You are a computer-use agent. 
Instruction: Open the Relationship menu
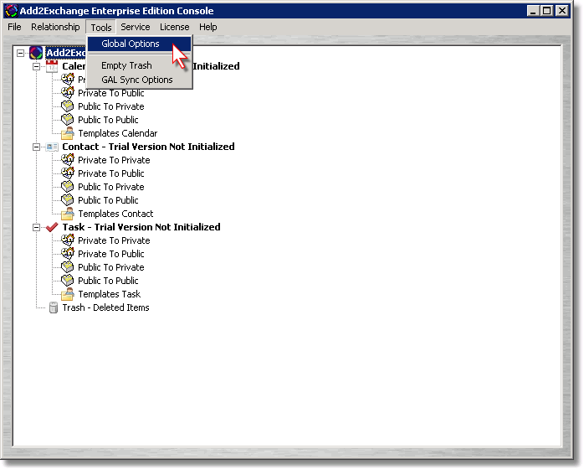tap(55, 28)
